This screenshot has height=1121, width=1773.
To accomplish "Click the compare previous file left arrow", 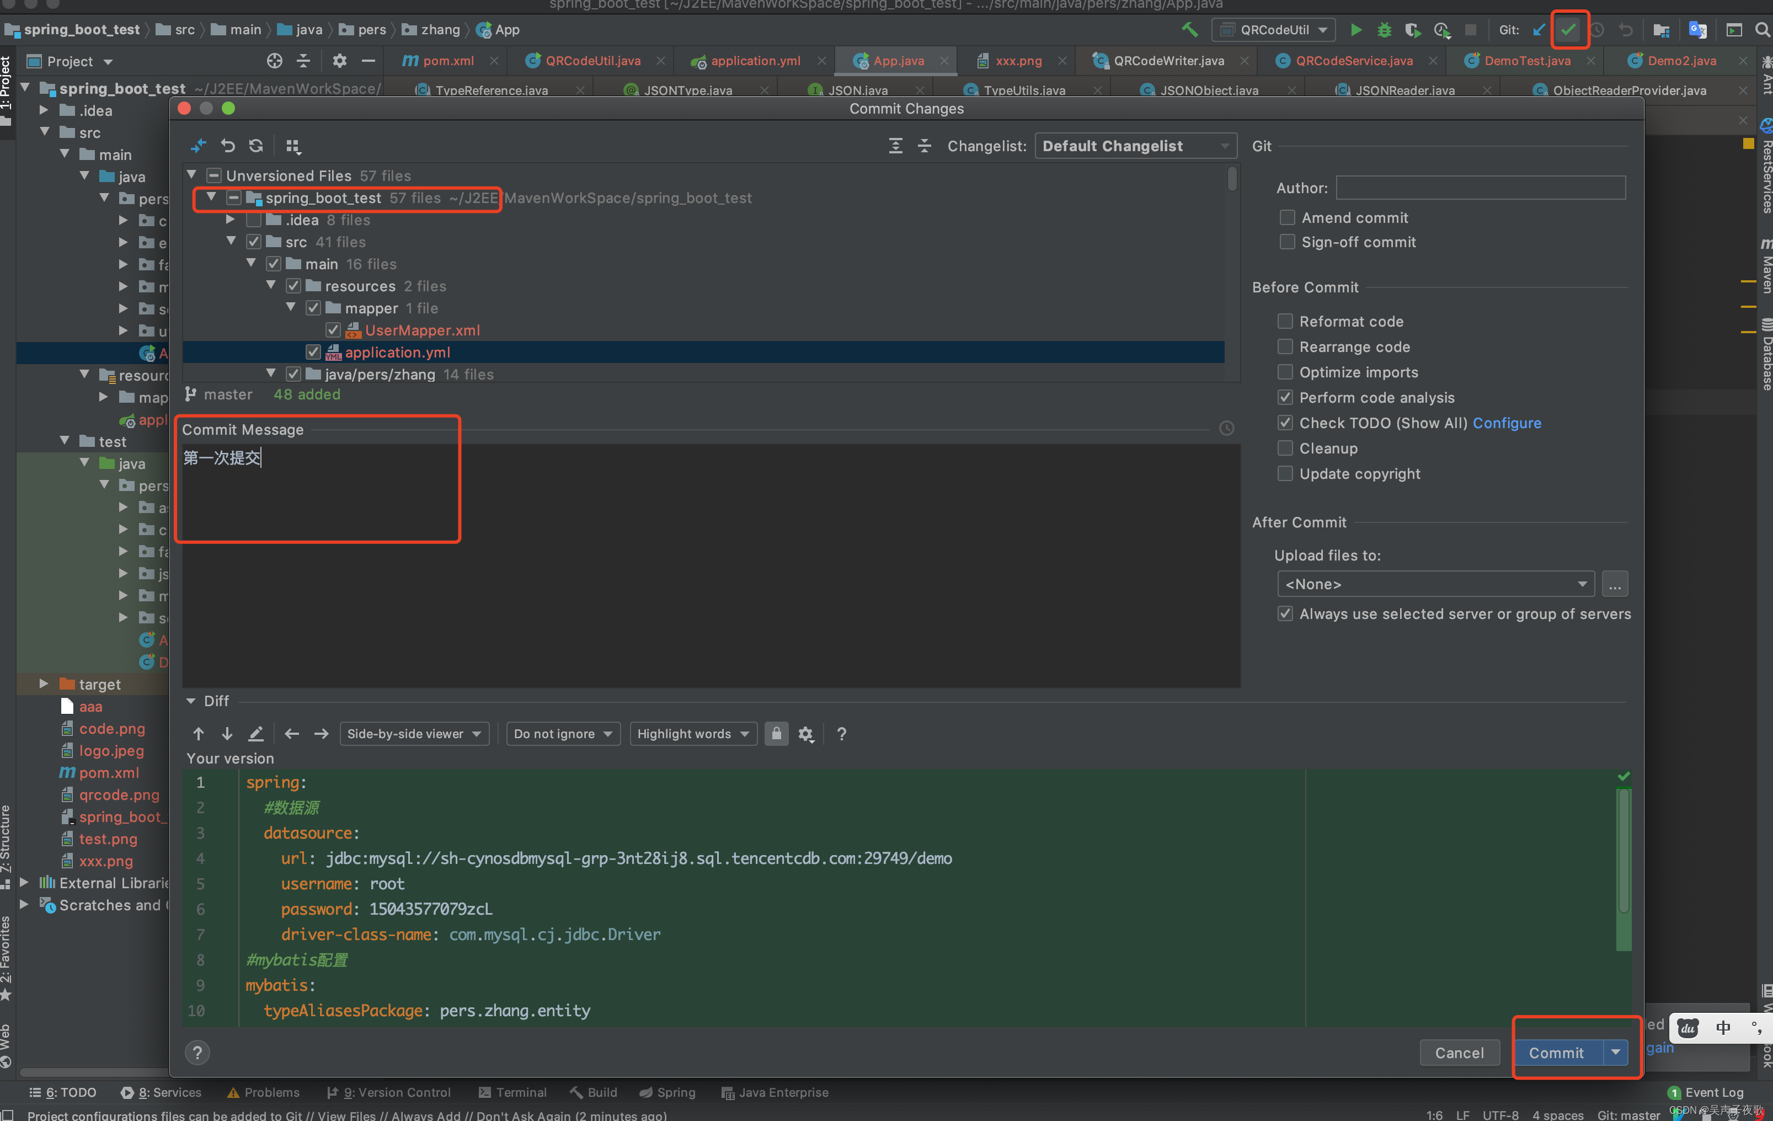I will (x=292, y=734).
